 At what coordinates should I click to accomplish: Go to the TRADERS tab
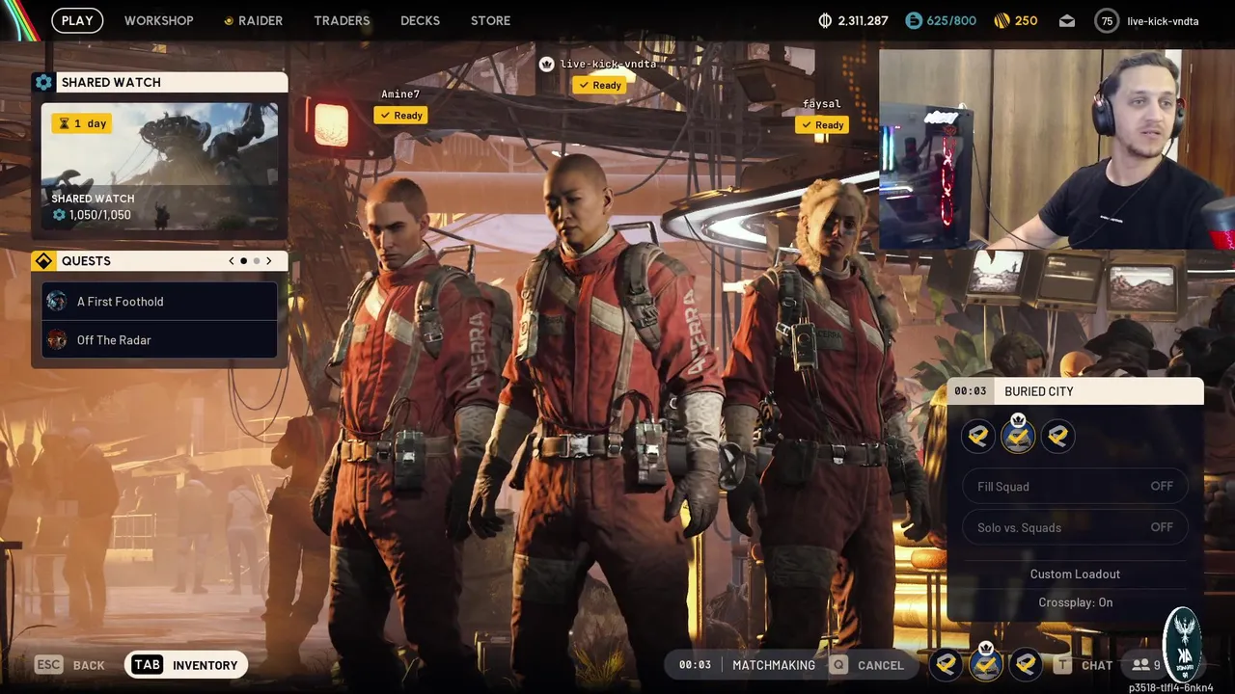(342, 20)
